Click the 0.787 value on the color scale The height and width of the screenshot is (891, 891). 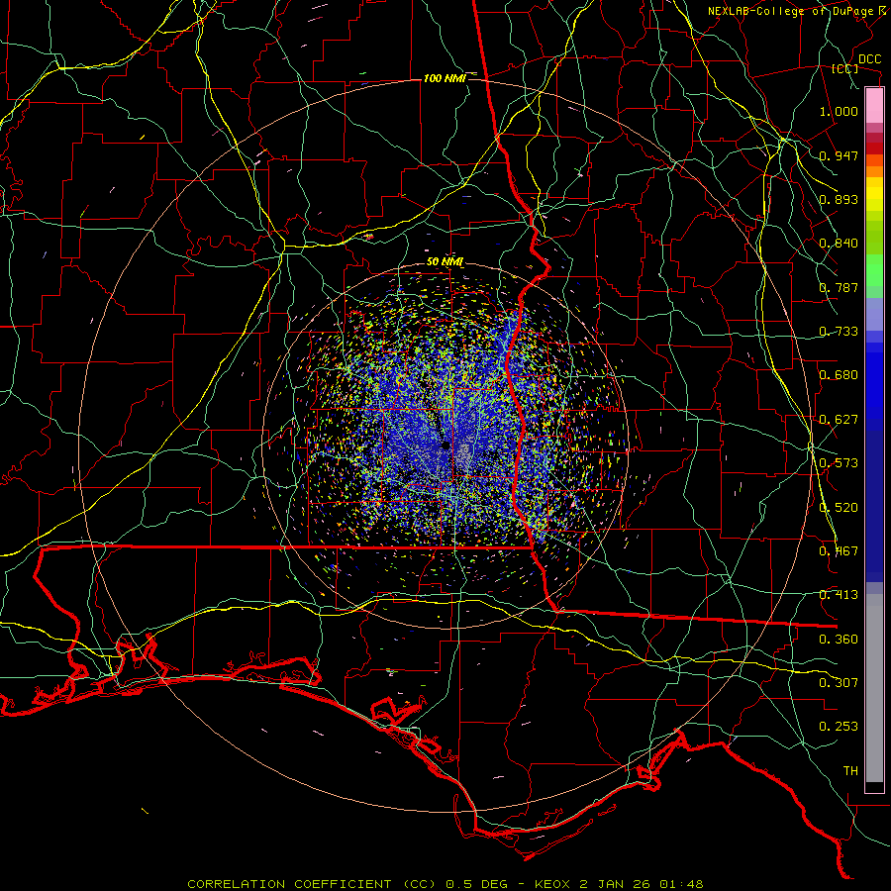(x=839, y=287)
